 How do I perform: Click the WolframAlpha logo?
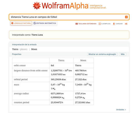point(60,6)
